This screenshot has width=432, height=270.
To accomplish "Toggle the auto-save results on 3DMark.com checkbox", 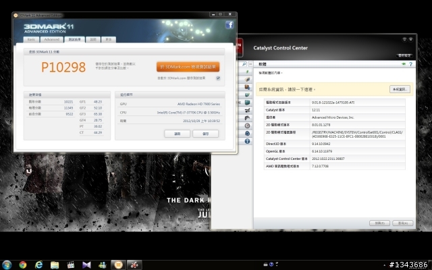I will (218, 78).
